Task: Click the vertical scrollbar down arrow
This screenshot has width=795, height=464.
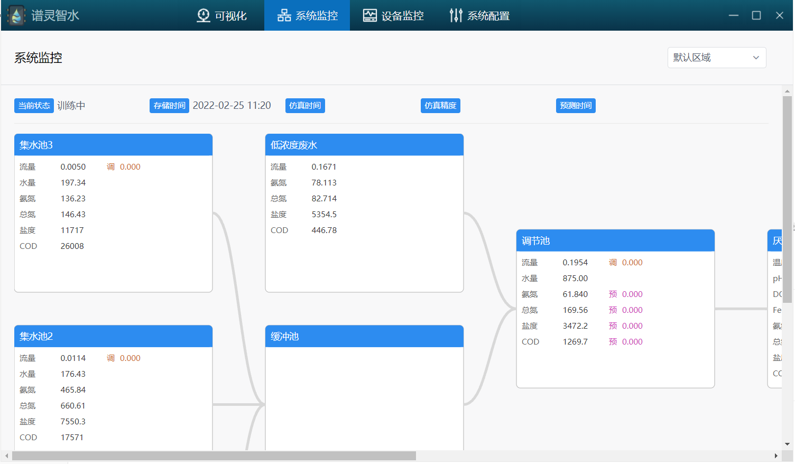Action: coord(787,444)
